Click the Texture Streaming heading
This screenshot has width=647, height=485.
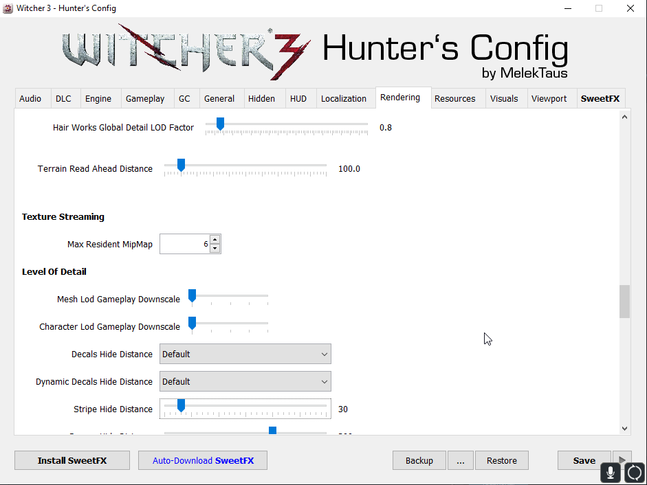(x=63, y=217)
